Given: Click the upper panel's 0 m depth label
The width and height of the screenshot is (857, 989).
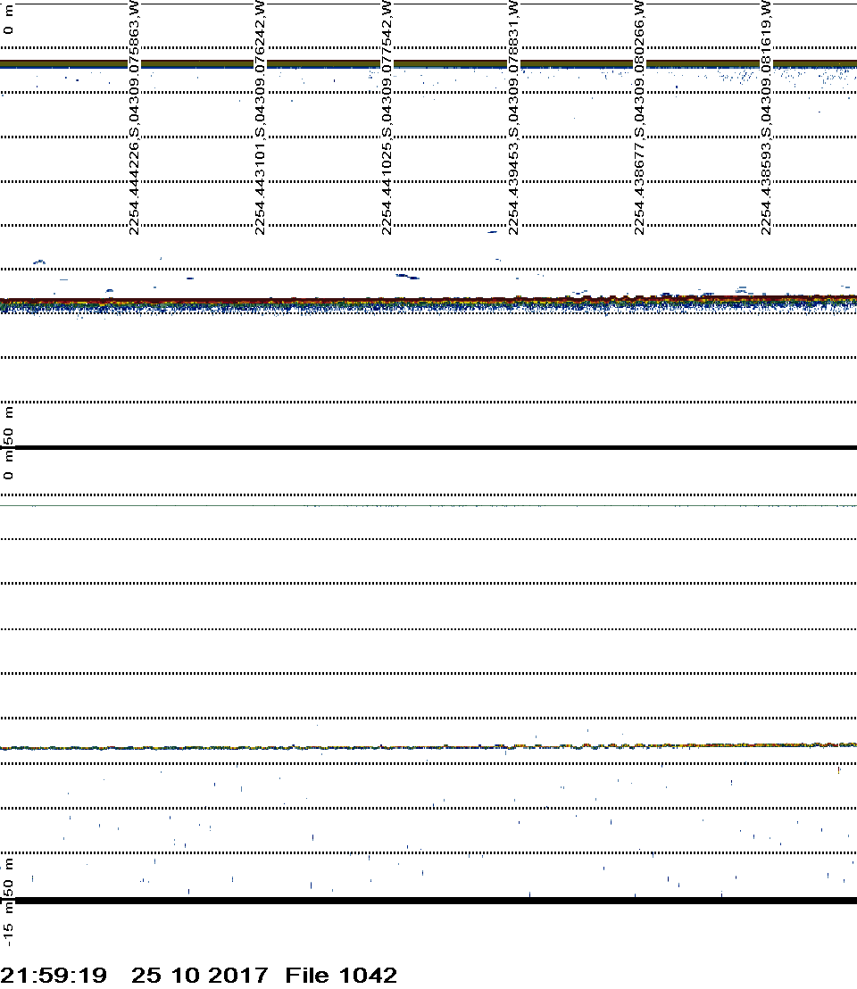Looking at the screenshot, I should (x=9, y=18).
